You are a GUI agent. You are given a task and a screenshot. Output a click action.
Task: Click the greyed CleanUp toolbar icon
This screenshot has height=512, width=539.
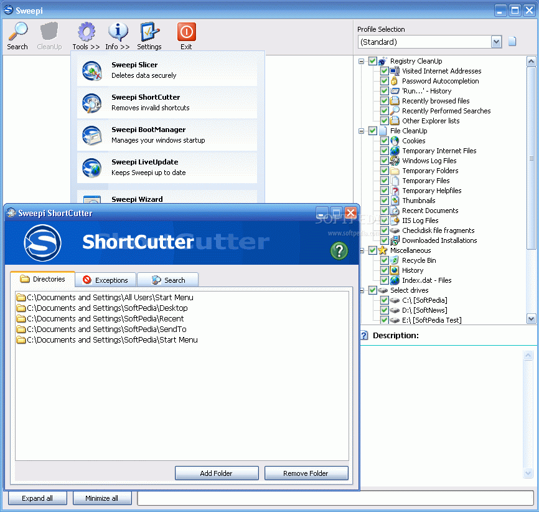tap(49, 32)
